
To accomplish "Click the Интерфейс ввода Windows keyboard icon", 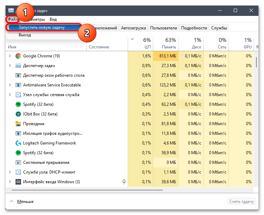I will tap(18, 182).
